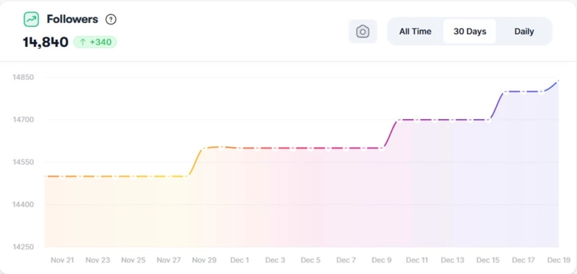Viewport: 577px width, 274px height.
Task: Switch to the All Time tab
Action: tap(415, 31)
